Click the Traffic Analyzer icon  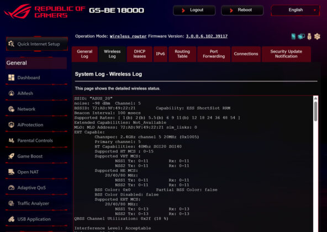click(x=11, y=203)
